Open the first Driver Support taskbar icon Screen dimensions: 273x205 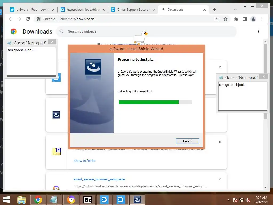104,200
